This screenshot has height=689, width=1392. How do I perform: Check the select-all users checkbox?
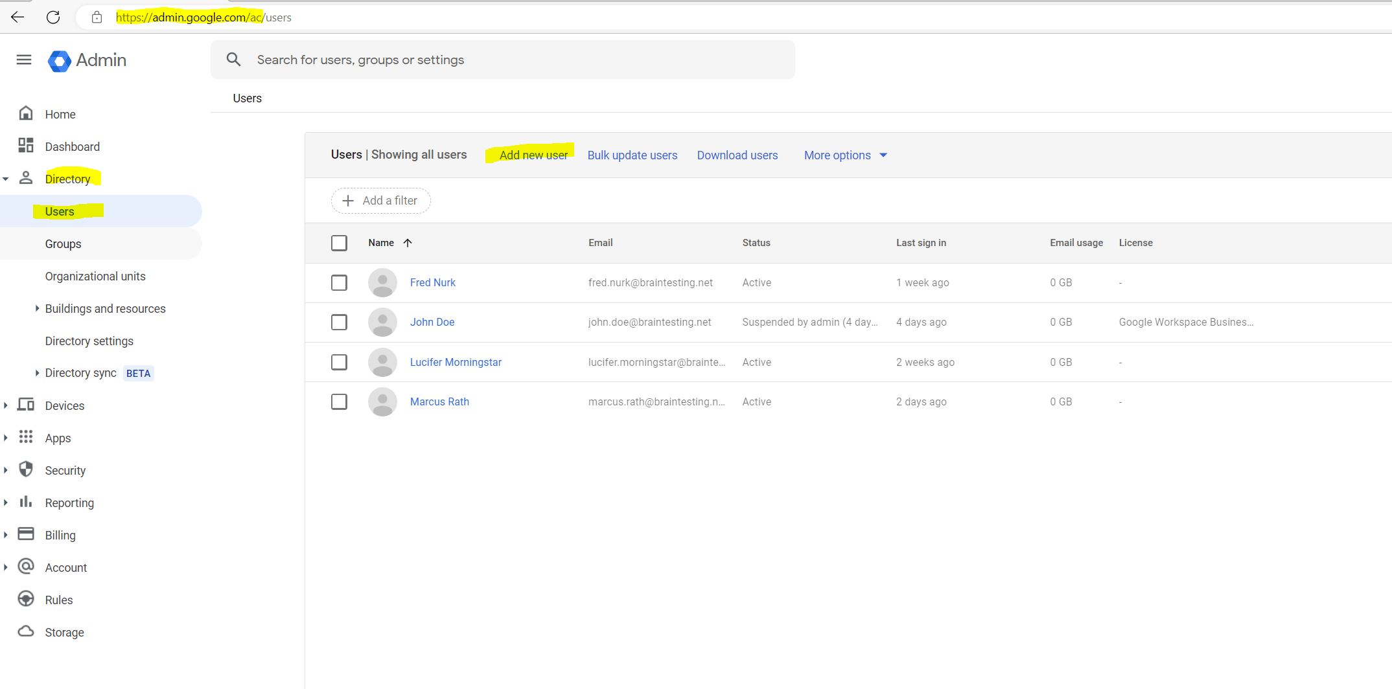(339, 243)
